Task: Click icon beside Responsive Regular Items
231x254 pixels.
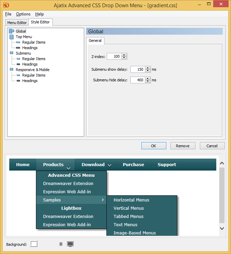Action: [18, 75]
